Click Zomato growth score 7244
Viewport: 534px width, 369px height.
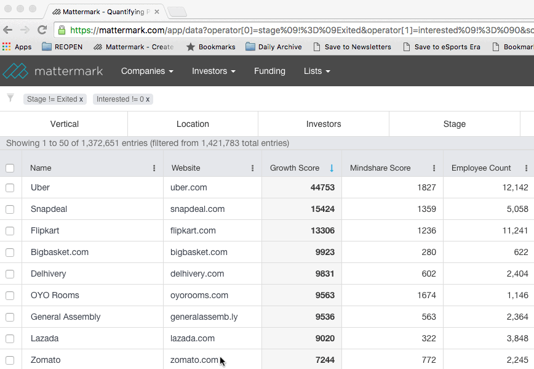point(325,360)
